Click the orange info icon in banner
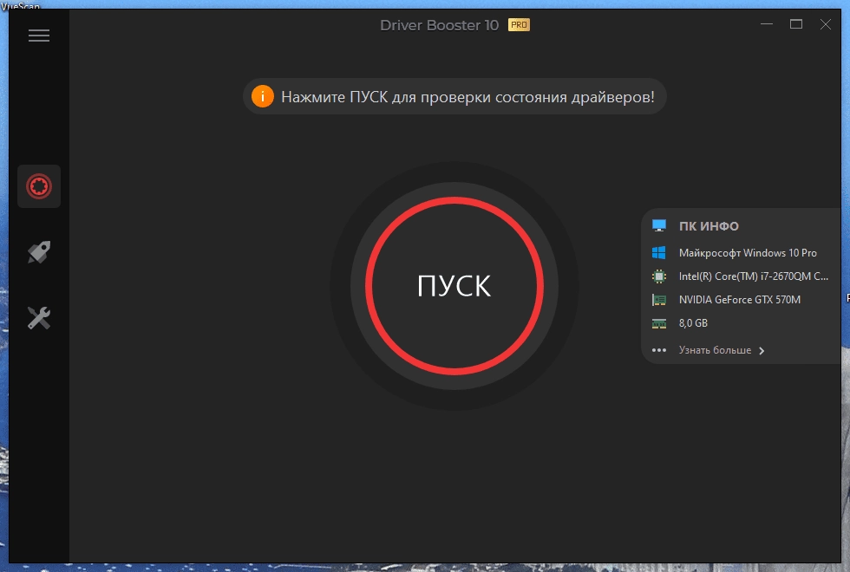 coord(262,96)
